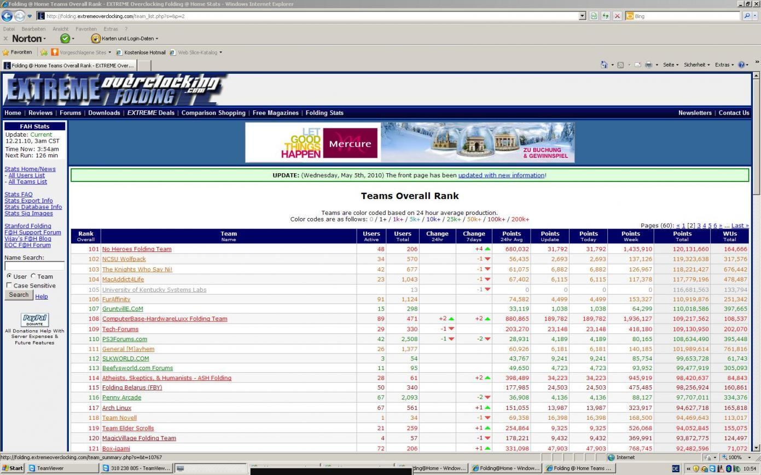Click 'updated with new information' link
Screen dimensions: 761x475
[501, 175]
